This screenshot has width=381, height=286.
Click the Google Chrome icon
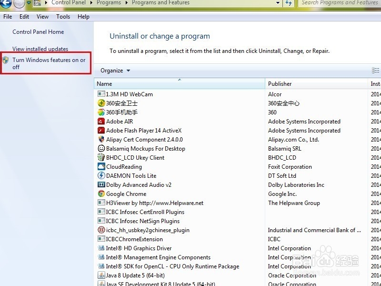tap(101, 194)
